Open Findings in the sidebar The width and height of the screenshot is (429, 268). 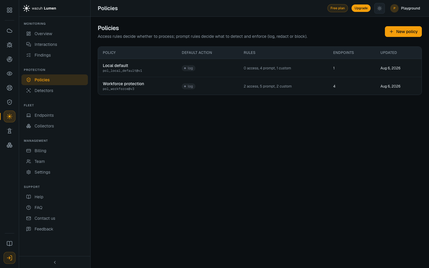pos(55,55)
